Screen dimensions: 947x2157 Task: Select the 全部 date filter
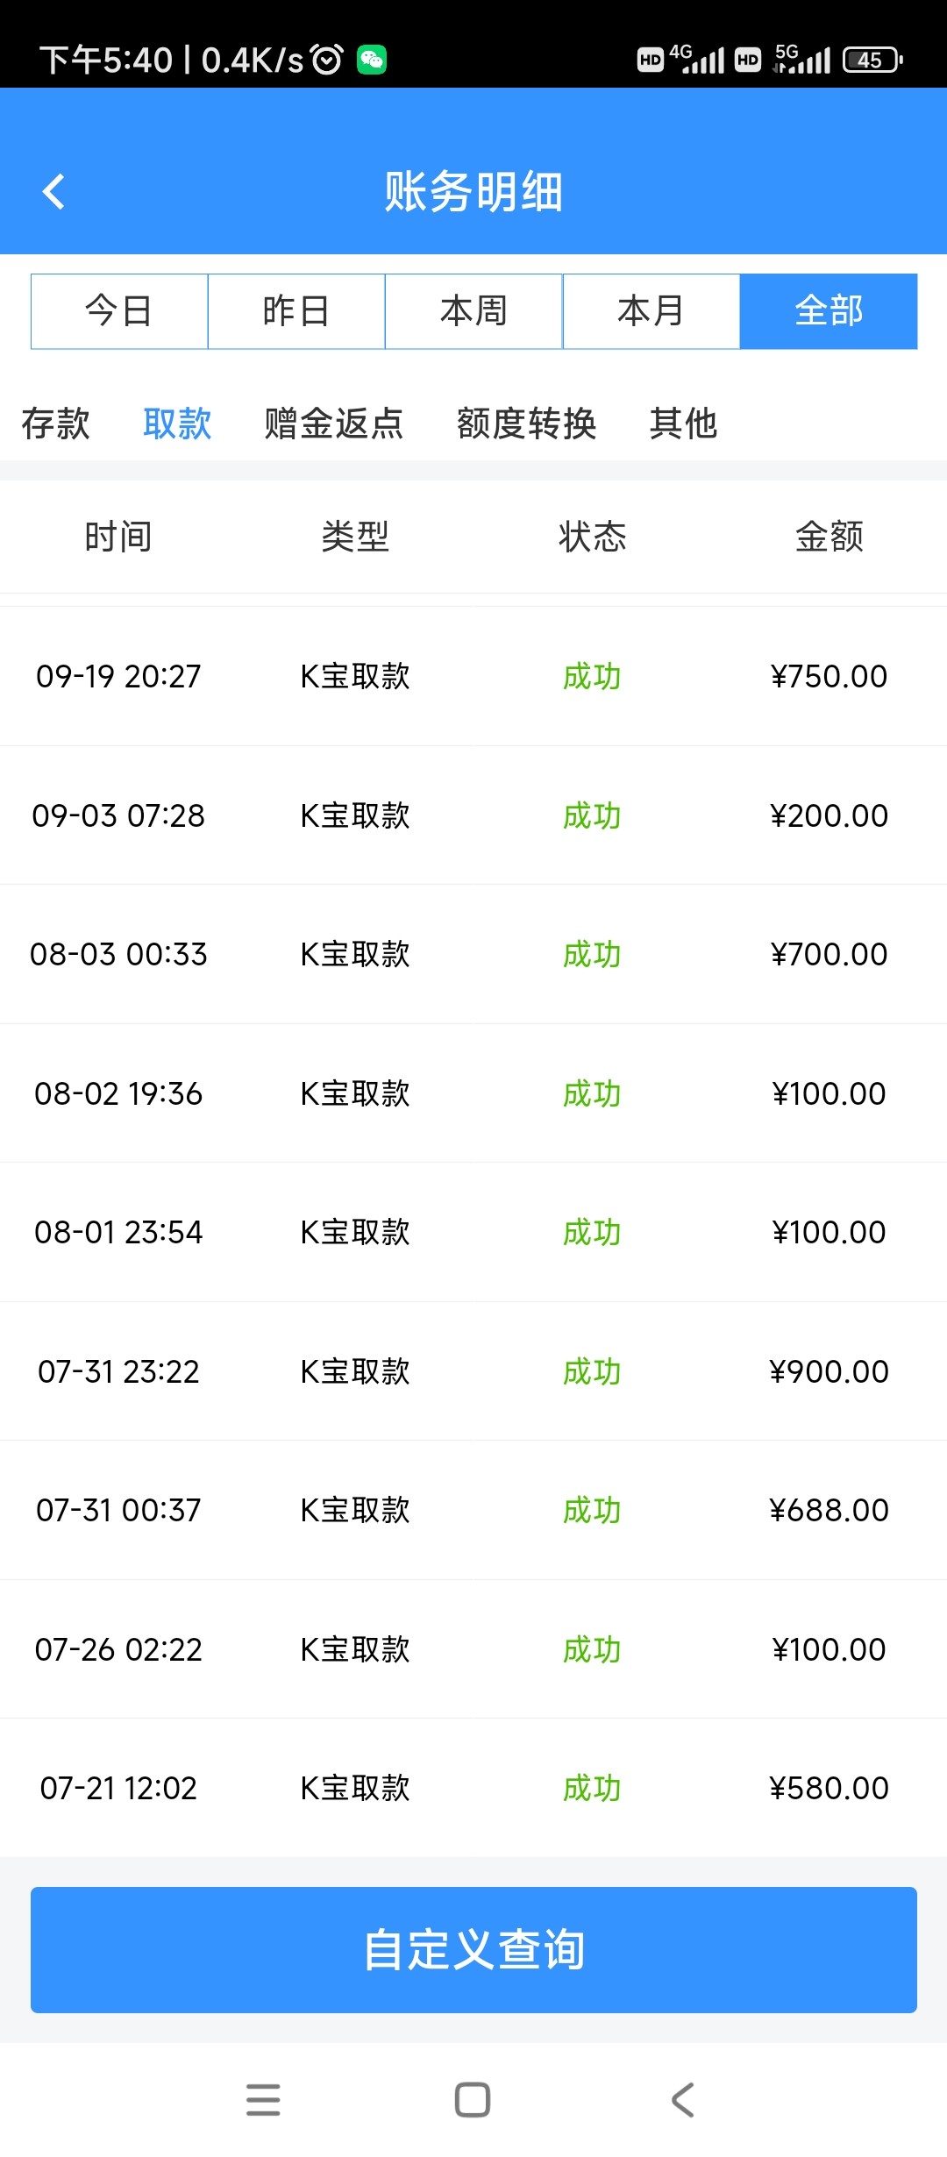point(829,311)
